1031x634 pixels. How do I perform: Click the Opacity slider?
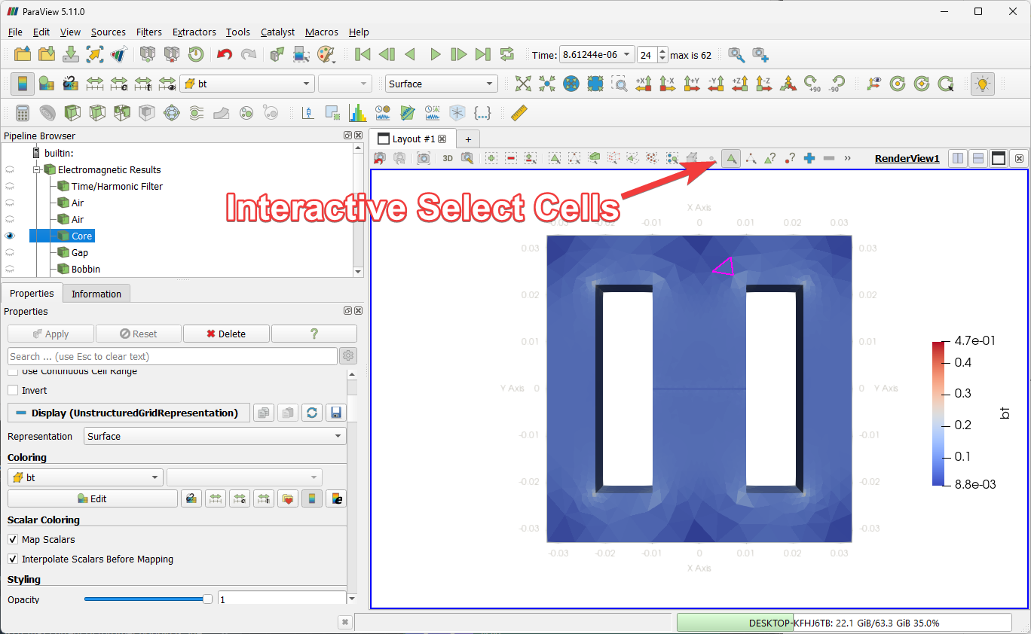click(x=148, y=599)
